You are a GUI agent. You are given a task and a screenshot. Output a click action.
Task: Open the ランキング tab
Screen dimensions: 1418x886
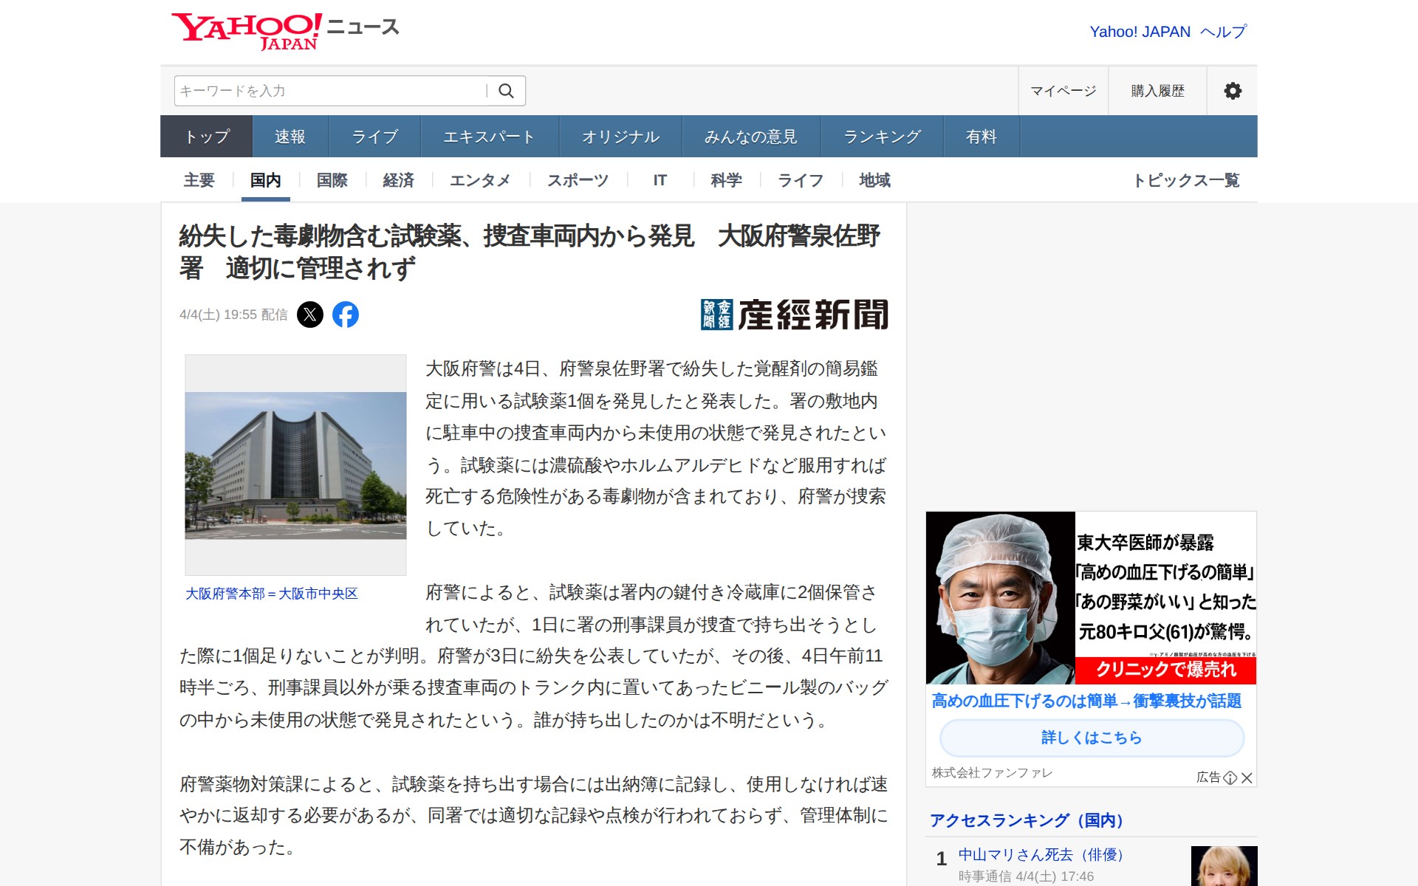point(882,137)
